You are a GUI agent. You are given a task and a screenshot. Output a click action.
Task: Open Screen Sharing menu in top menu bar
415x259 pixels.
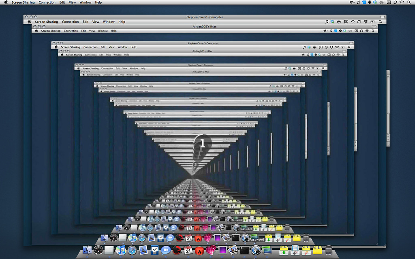(23, 2)
